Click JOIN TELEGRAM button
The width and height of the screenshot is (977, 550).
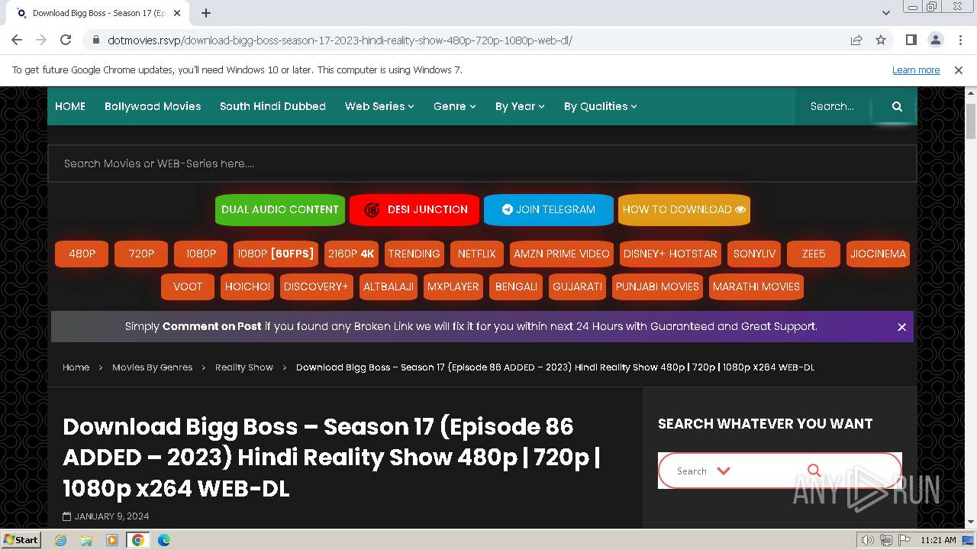(x=549, y=209)
